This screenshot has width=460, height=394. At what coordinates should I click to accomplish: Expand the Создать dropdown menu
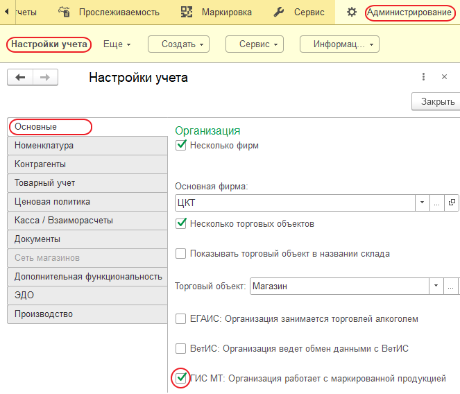(178, 44)
